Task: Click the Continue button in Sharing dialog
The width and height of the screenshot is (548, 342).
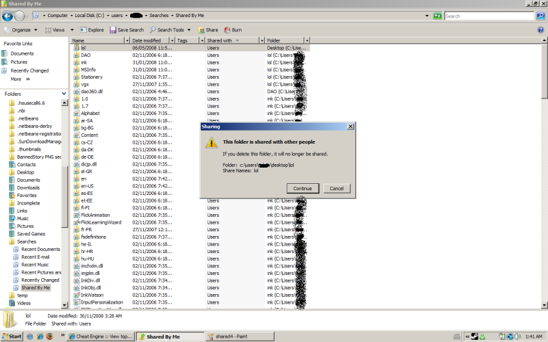Action: coord(302,188)
